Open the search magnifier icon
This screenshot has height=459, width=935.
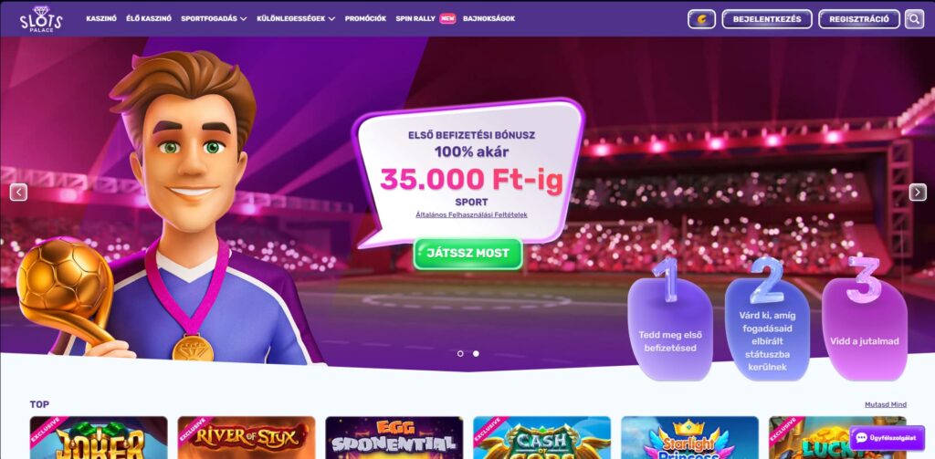914,19
